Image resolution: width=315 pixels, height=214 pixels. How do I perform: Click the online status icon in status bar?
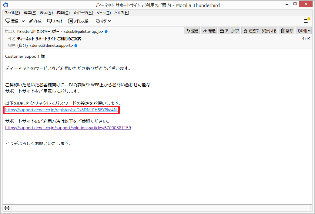(7, 208)
